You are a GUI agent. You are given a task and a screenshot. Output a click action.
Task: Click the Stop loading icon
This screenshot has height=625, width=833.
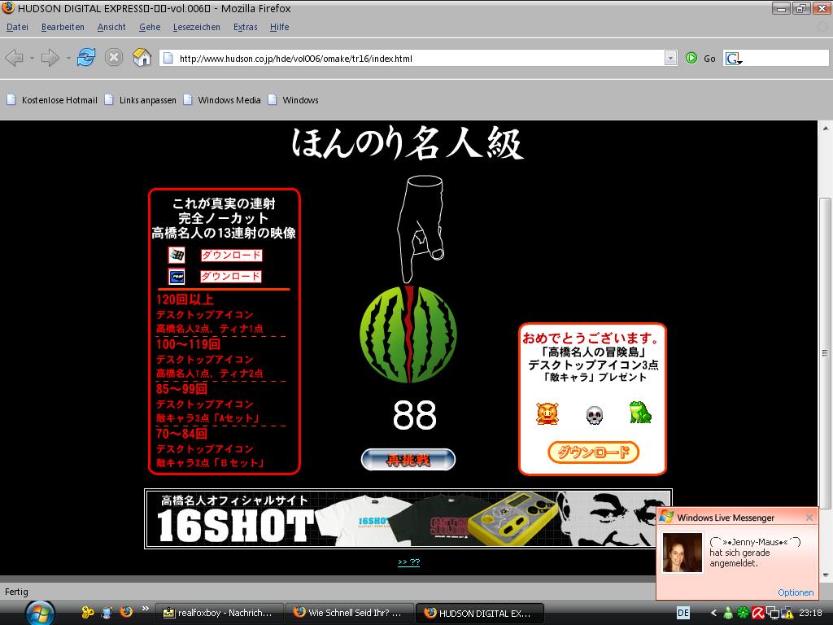pos(114,57)
